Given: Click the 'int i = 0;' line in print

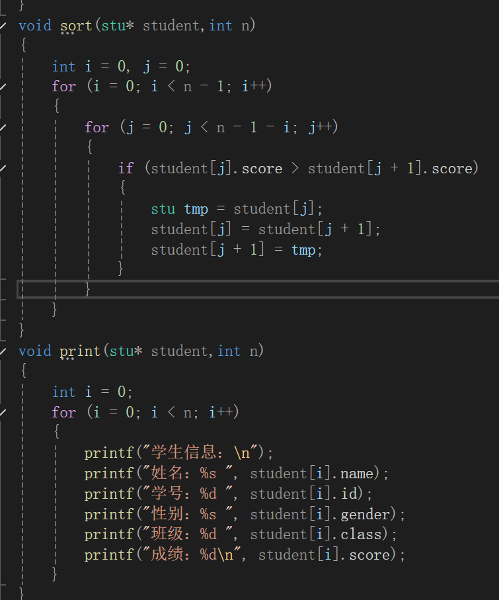Looking at the screenshot, I should (92, 392).
